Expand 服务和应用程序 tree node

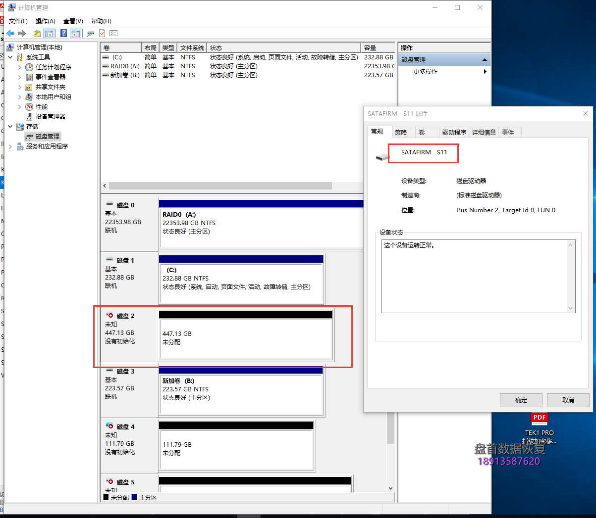pyautogui.click(x=10, y=146)
